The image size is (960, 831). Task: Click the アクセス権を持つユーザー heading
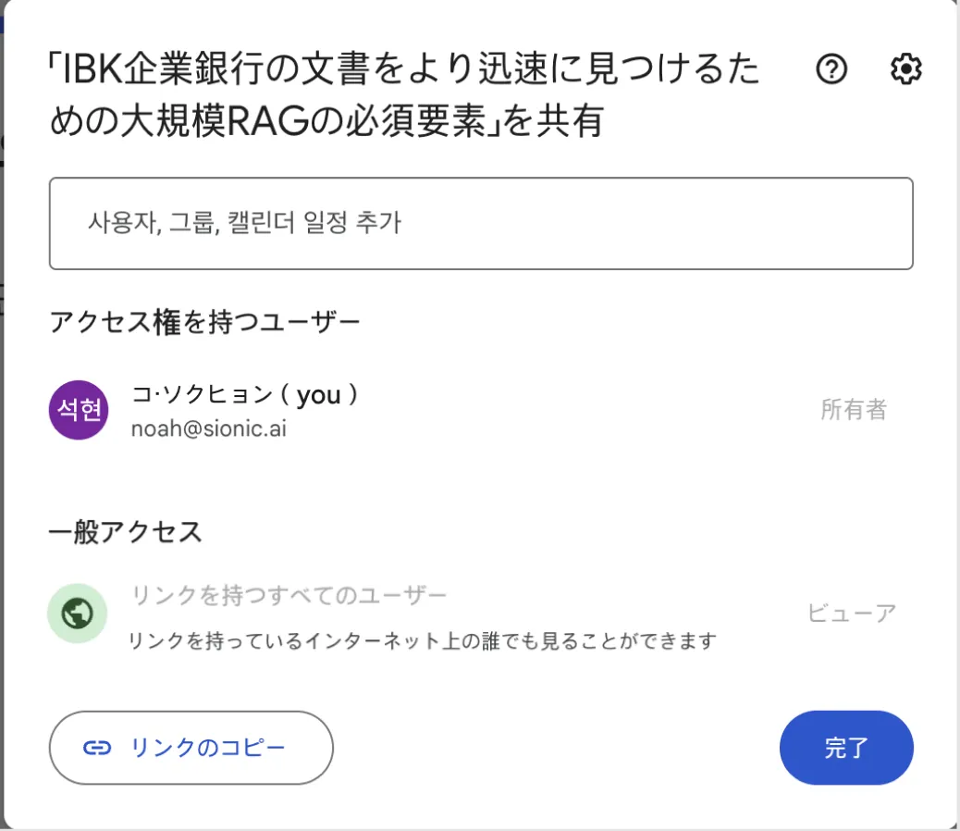tap(204, 322)
